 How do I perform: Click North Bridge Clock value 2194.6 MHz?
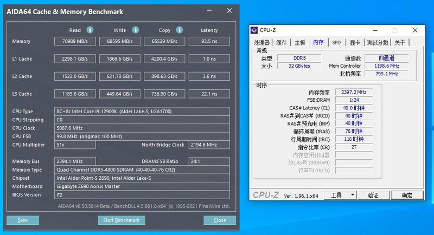[x=209, y=145]
